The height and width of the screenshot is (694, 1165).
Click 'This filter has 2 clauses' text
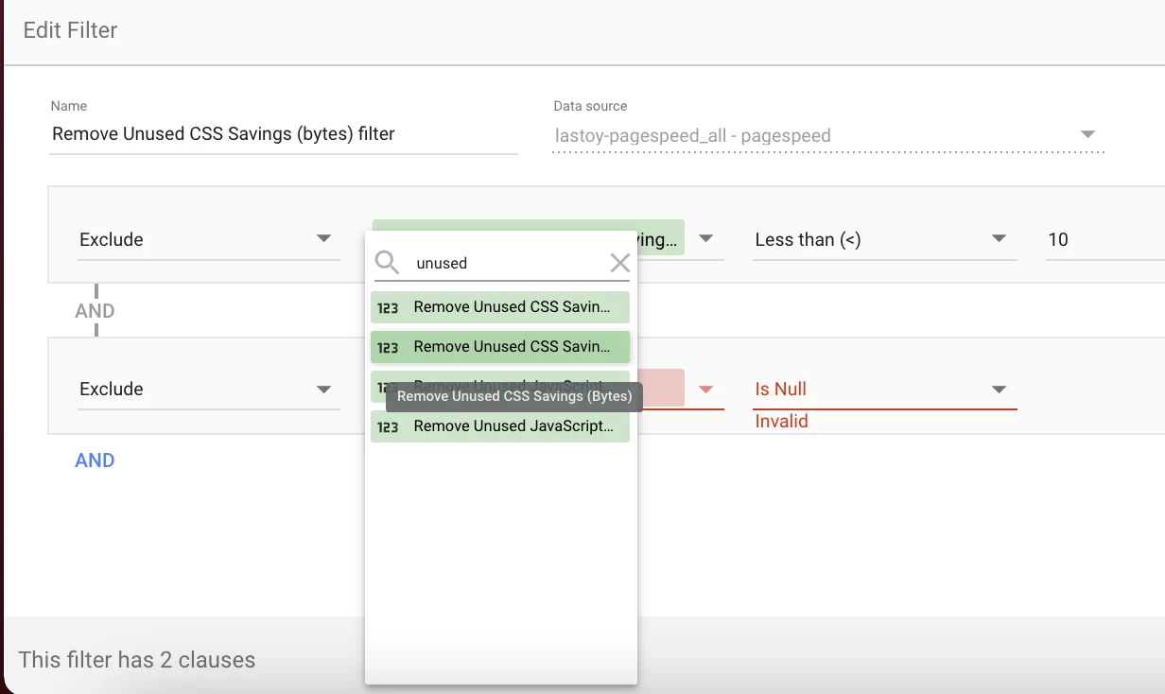click(x=137, y=660)
